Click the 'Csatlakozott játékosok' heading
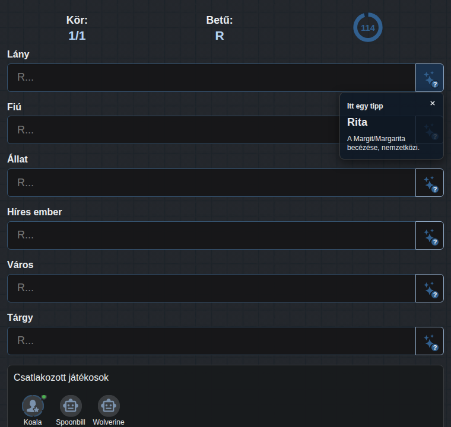The height and width of the screenshot is (427, 451). tap(61, 378)
